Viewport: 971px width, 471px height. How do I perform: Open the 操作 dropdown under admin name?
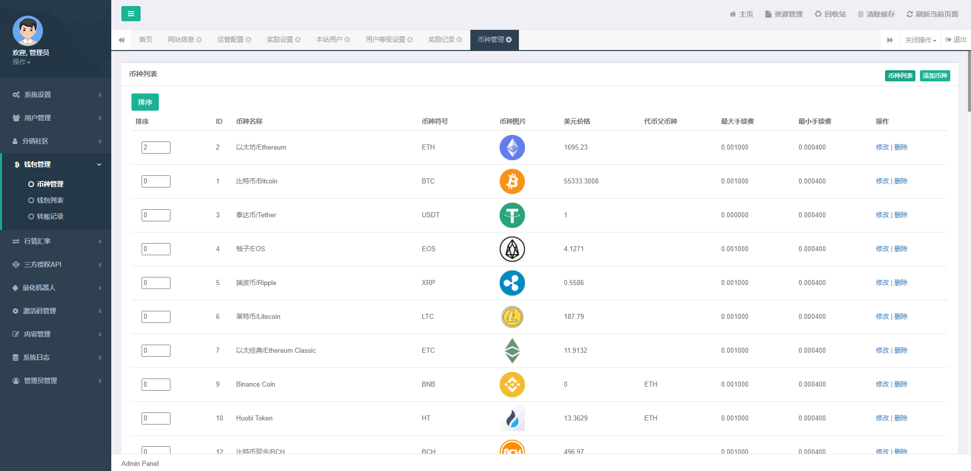pyautogui.click(x=22, y=62)
